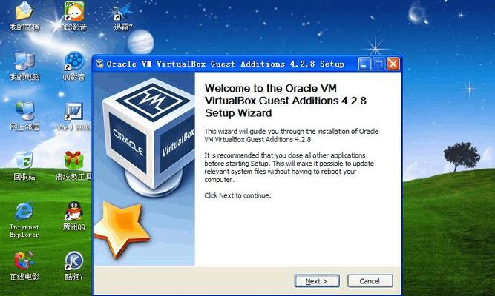Open the 迅雷7 desktop shortcut
Image resolution: width=495 pixels, height=296 pixels.
tap(123, 12)
